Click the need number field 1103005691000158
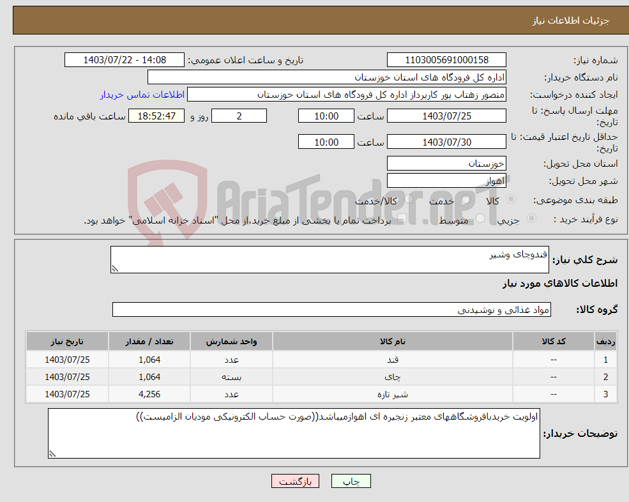The height and width of the screenshot is (502, 629). click(446, 60)
